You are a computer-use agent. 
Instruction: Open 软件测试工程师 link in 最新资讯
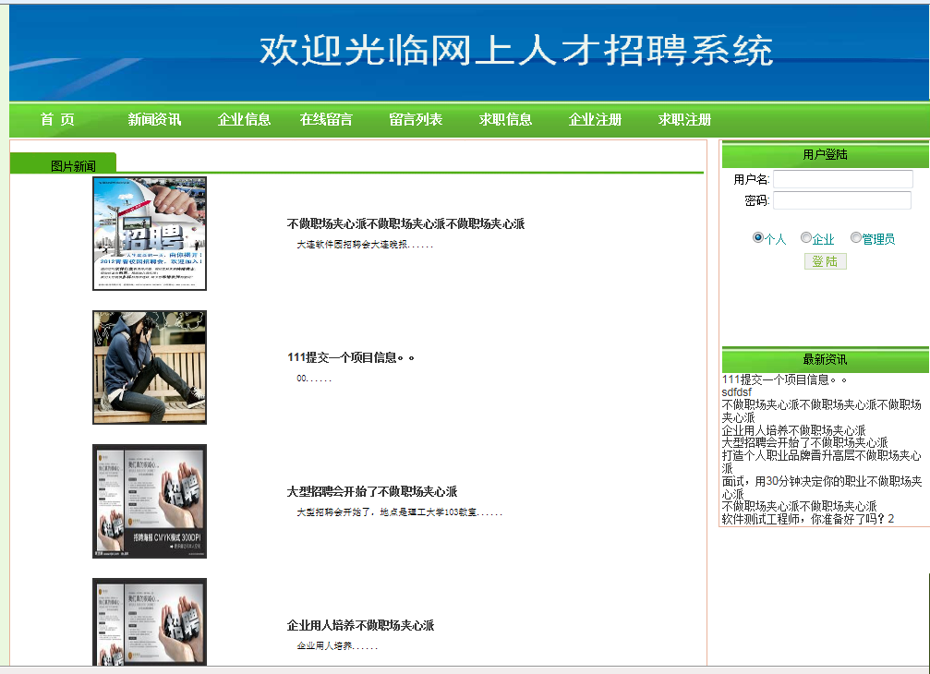click(808, 519)
